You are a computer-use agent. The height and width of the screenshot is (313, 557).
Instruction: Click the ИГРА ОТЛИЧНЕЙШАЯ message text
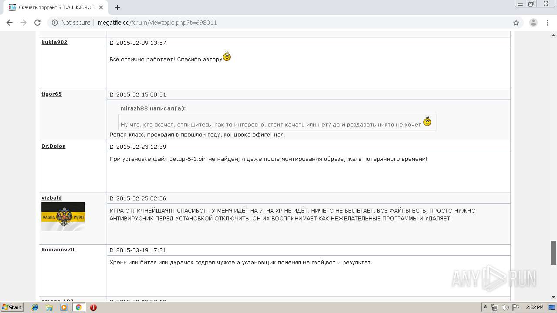[x=292, y=214]
